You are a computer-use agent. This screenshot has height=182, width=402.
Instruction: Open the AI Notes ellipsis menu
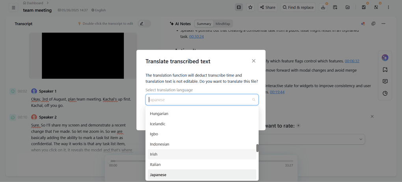[x=383, y=24]
